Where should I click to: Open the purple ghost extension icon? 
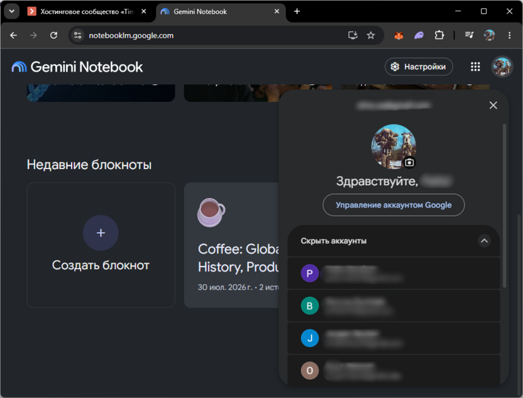pyautogui.click(x=419, y=35)
